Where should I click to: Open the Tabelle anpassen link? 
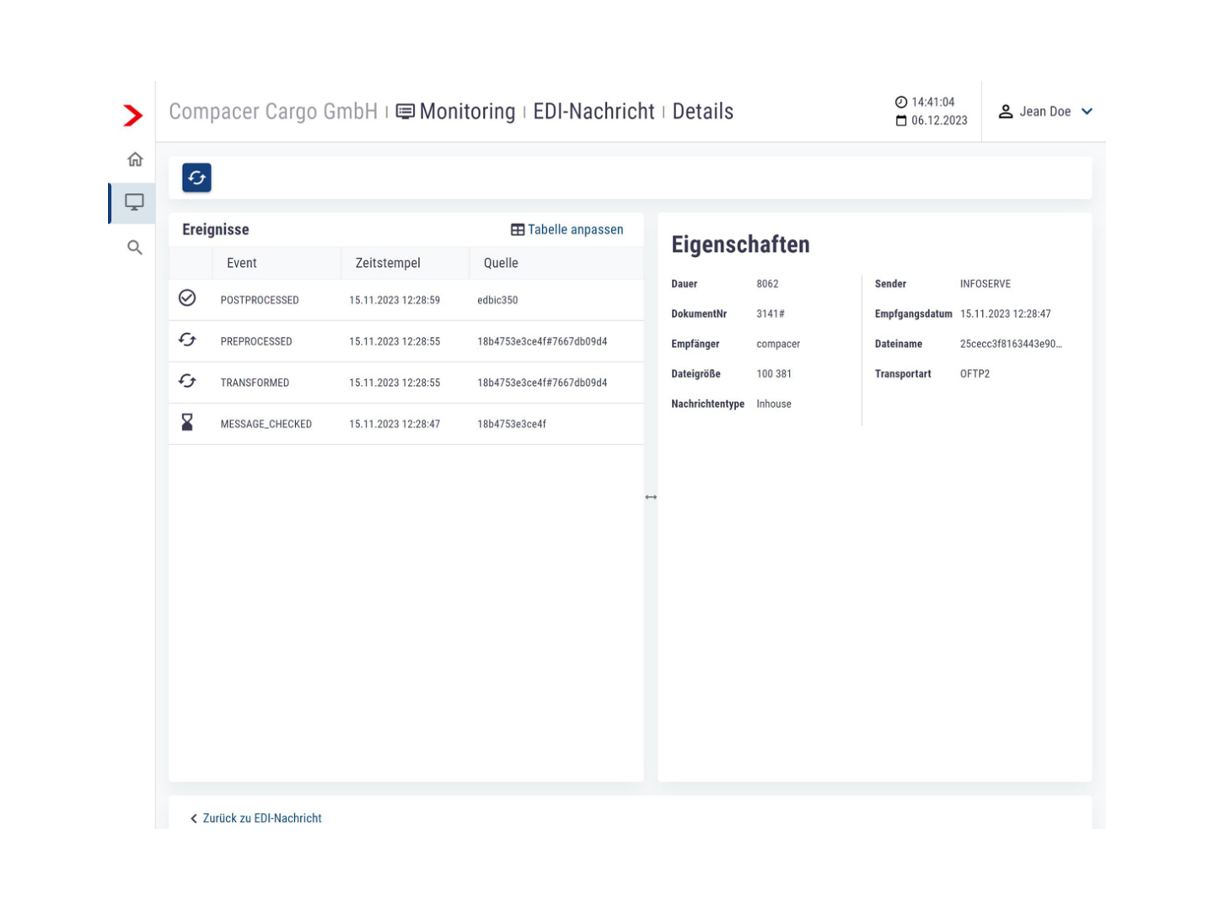click(x=575, y=229)
